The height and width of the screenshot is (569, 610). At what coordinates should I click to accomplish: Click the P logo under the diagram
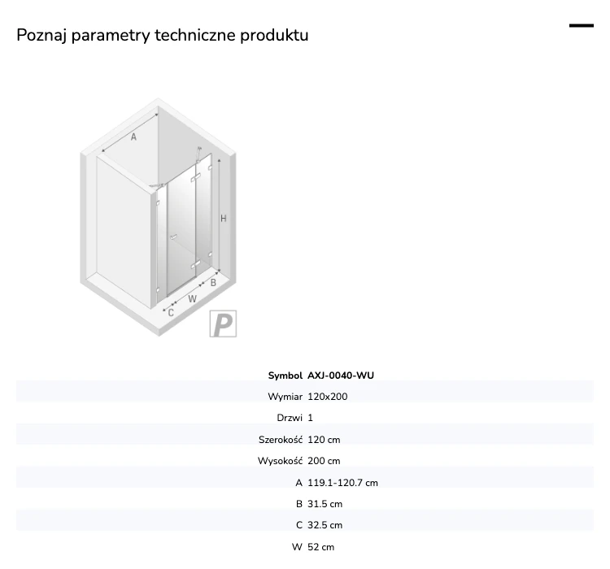point(223,324)
